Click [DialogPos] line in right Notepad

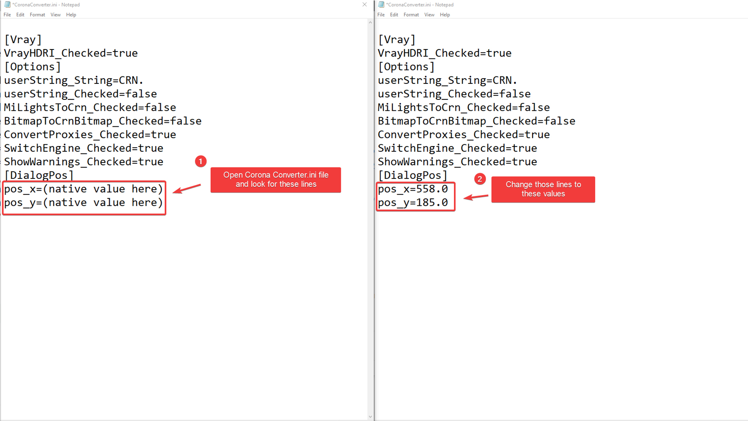(x=413, y=176)
